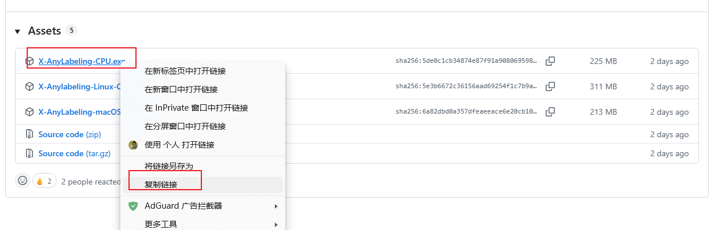Click the package icon beside X-AnyLabeling-macOS

point(30,112)
